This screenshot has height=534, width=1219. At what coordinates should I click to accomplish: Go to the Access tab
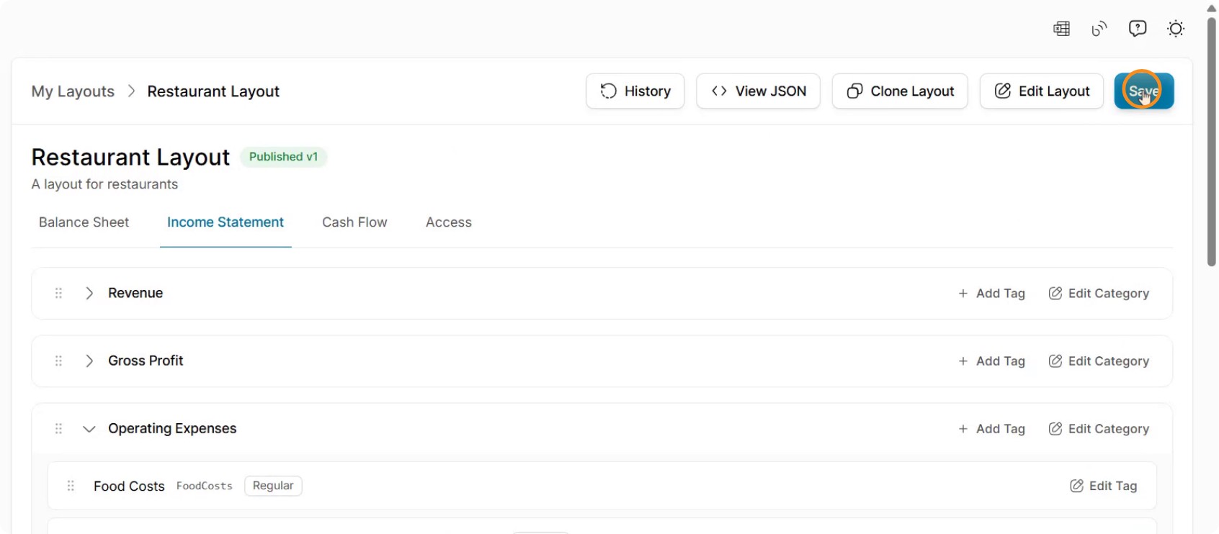pos(449,222)
